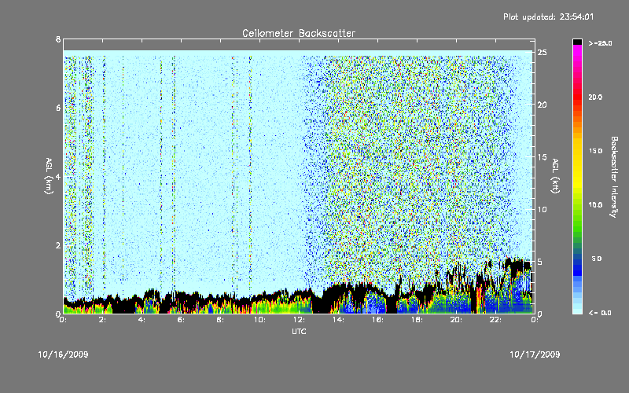Click the ">-25.0" colorbar maximum label
The width and height of the screenshot is (629, 393).
click(600, 43)
